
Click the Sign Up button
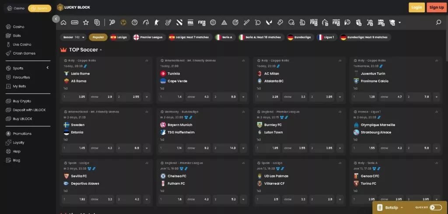436,7
